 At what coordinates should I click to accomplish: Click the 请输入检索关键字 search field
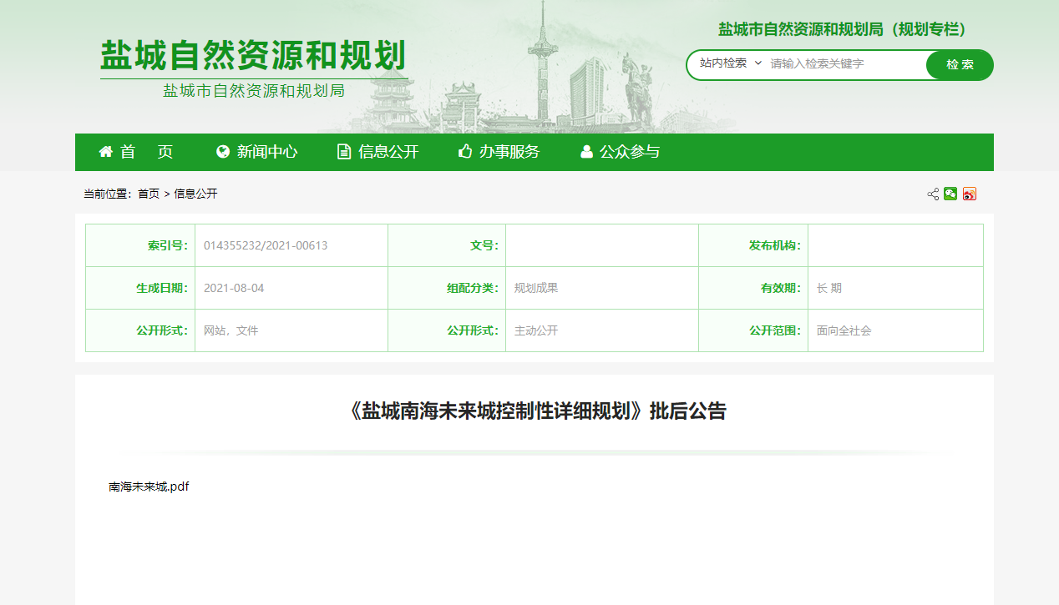844,64
